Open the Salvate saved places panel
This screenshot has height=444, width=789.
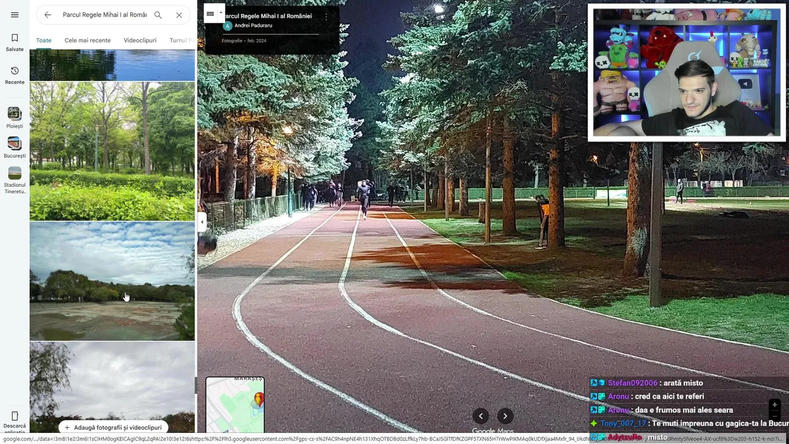(x=15, y=43)
